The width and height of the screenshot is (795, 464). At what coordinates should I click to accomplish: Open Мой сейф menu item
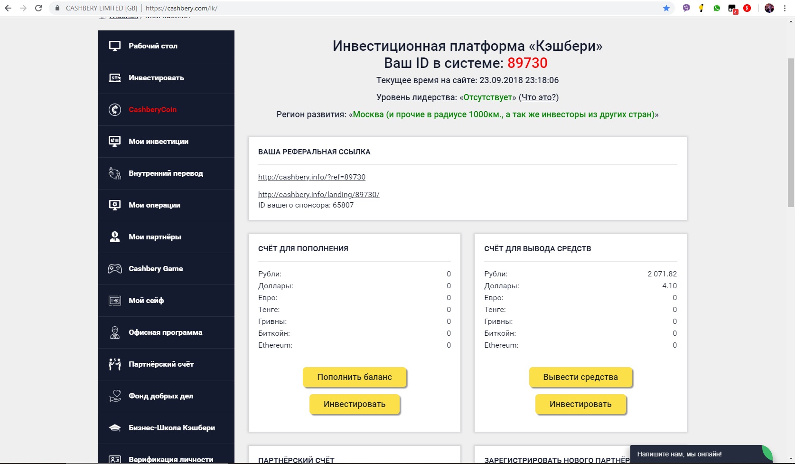point(166,301)
